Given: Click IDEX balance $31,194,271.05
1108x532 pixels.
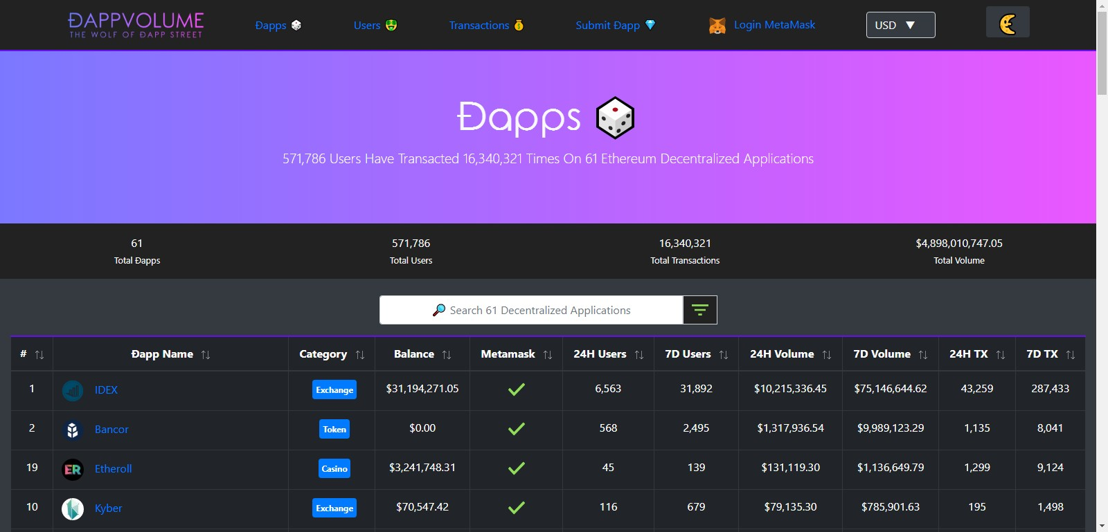Looking at the screenshot, I should click(422, 389).
